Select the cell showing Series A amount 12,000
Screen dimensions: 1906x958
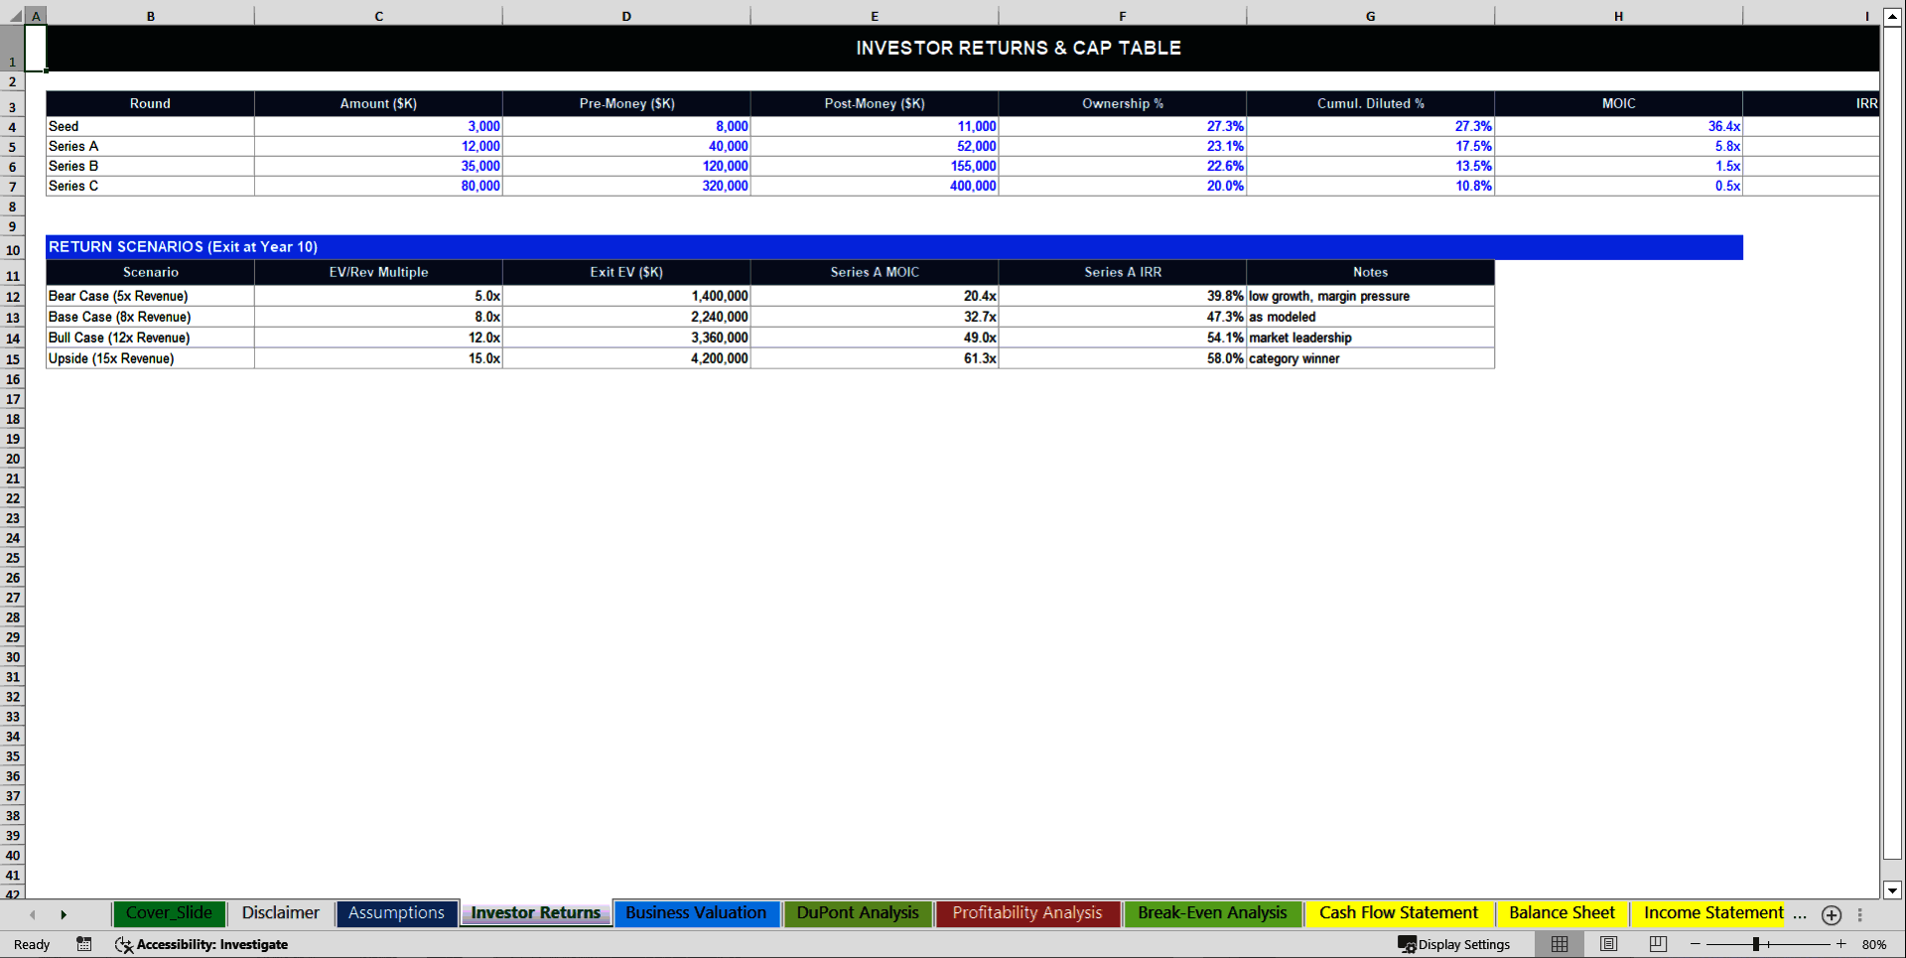378,146
